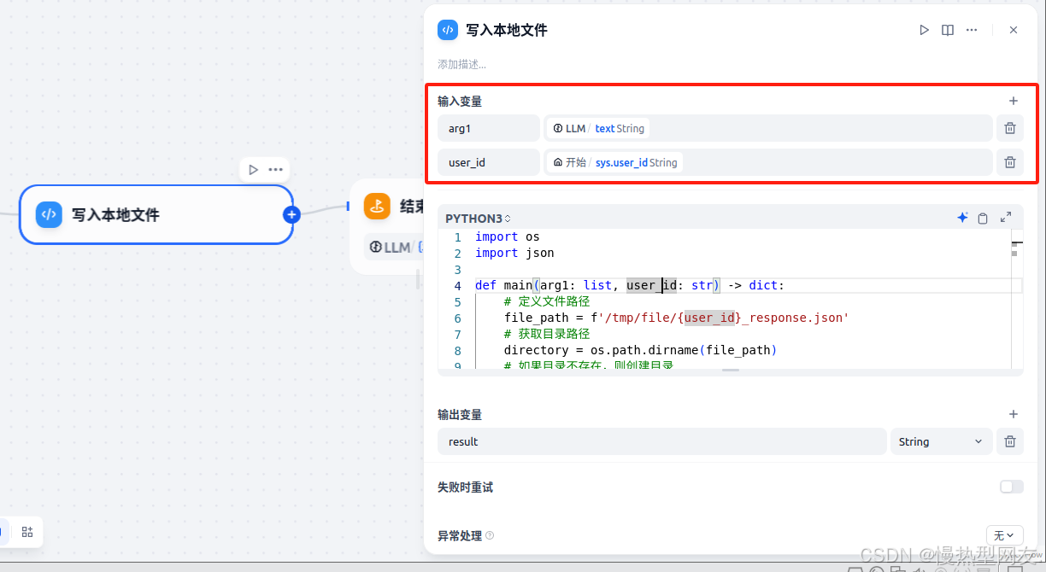Click the 'import json' code line
The width and height of the screenshot is (1046, 572).
coord(514,253)
